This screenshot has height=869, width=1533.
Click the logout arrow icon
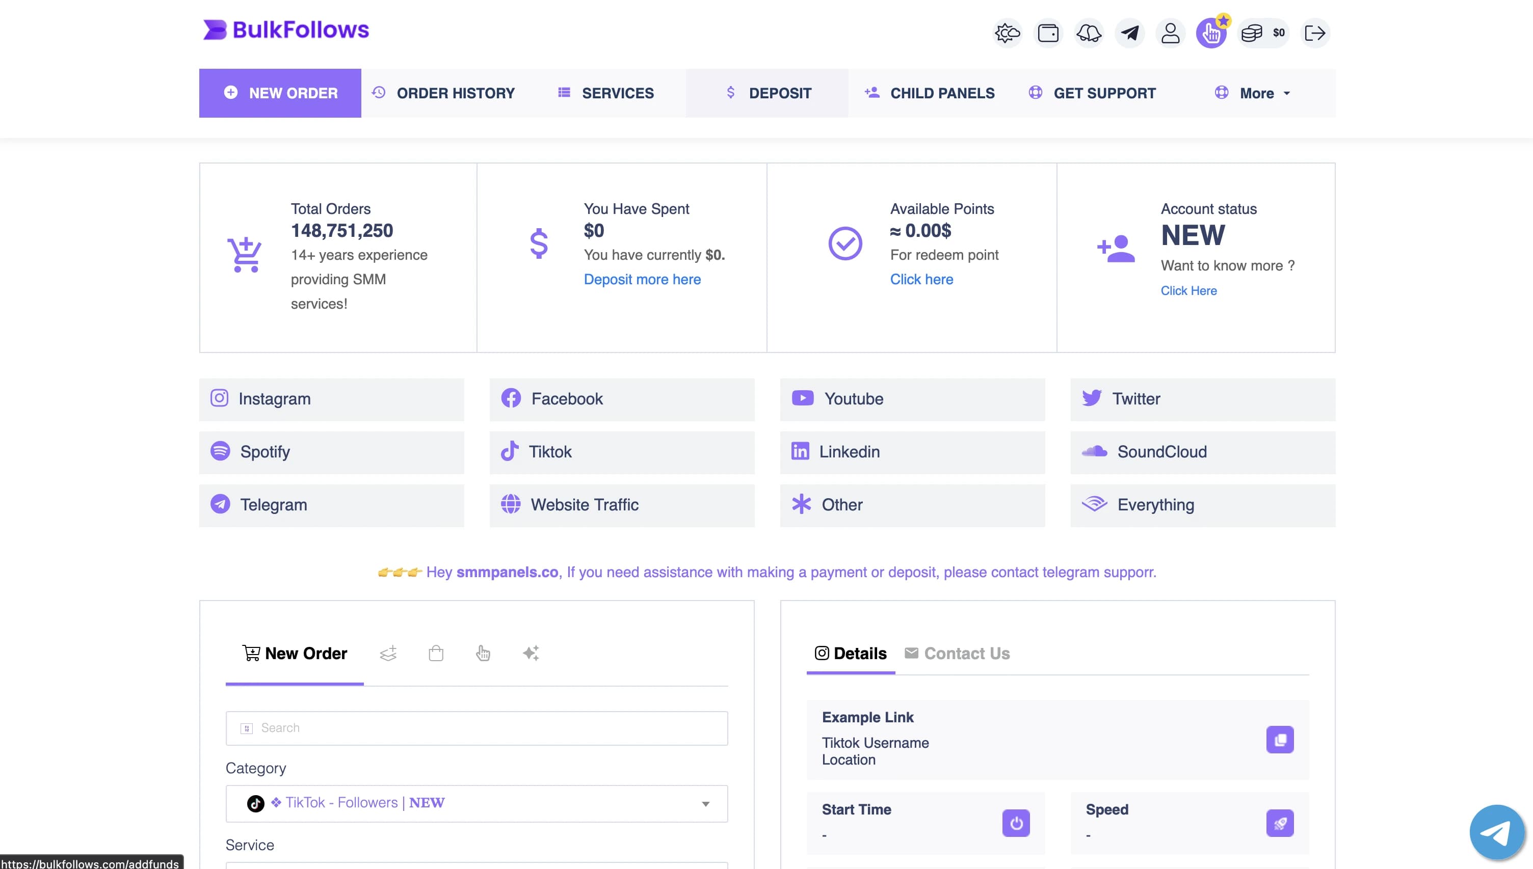pos(1314,33)
